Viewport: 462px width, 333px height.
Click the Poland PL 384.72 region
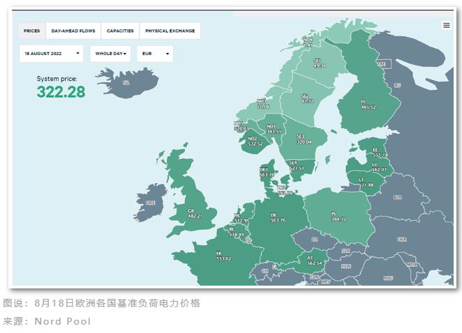pos(338,216)
